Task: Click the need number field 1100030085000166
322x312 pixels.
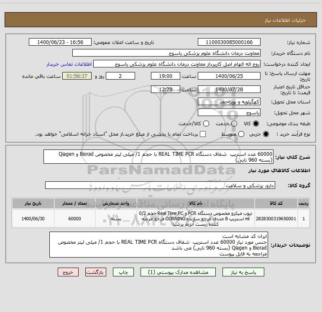Action: [229, 42]
